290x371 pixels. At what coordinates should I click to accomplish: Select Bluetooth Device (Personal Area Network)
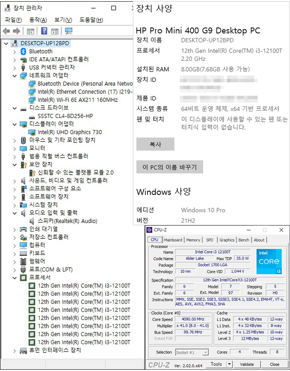(85, 84)
